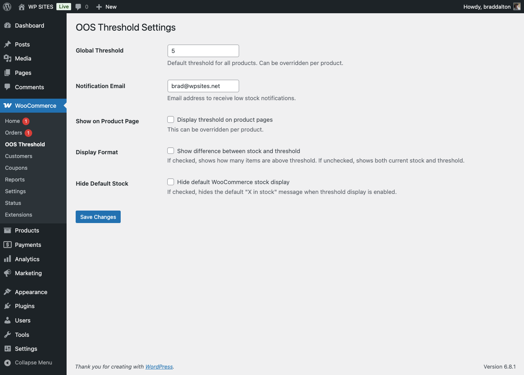This screenshot has width=524, height=375.
Task: Click the Plugins plug icon
Action: point(8,306)
